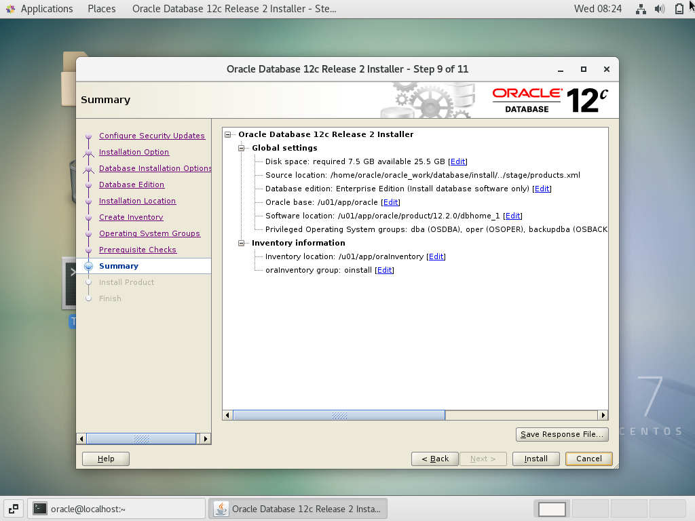This screenshot has height=521, width=695.
Task: Collapse the Global settings node
Action: (242, 148)
